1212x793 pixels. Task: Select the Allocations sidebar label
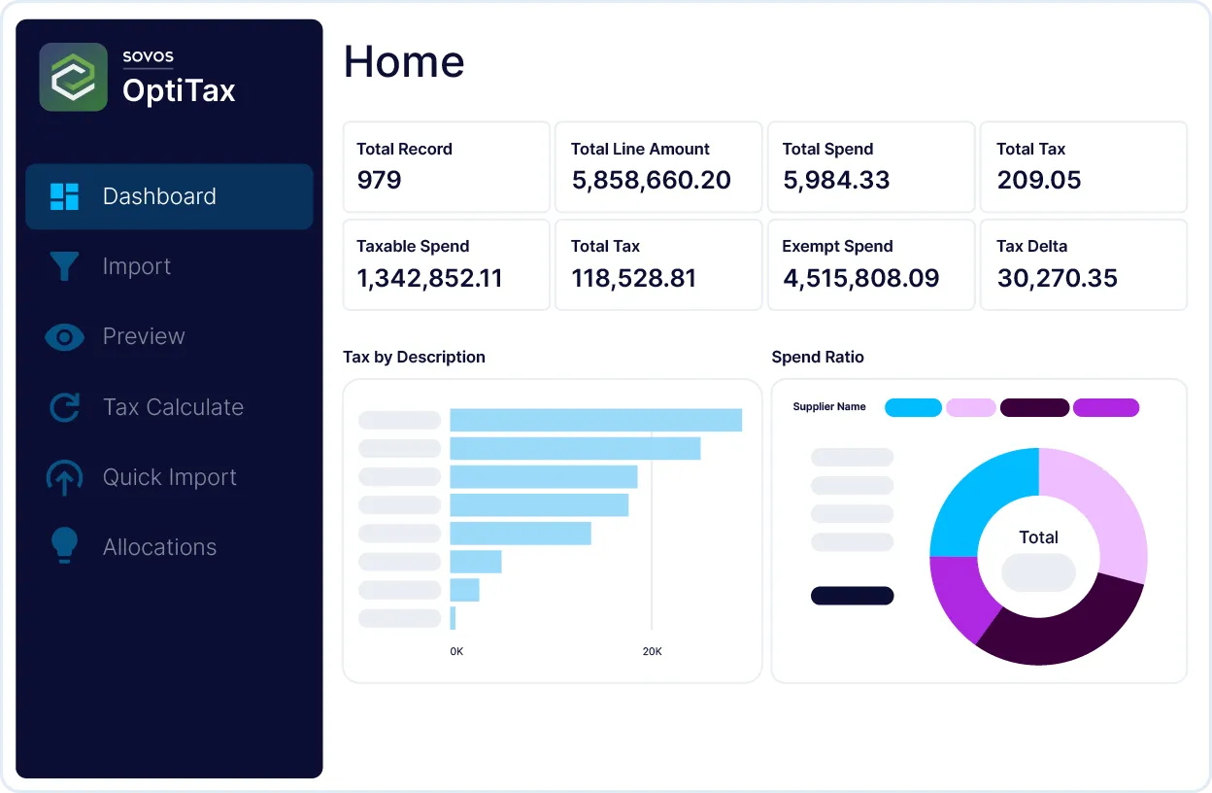point(159,547)
